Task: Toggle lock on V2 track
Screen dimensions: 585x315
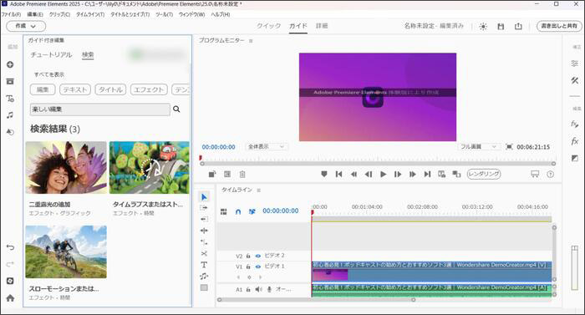Action: click(x=248, y=256)
